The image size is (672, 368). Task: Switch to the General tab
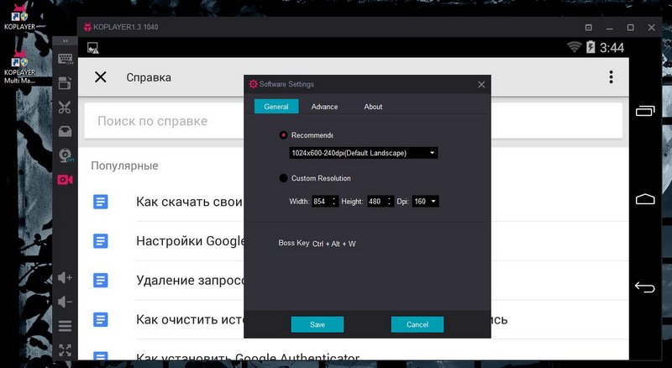tap(276, 107)
